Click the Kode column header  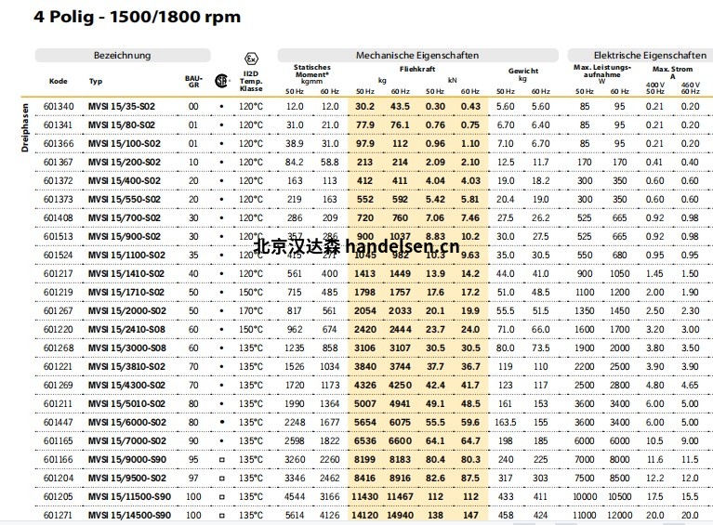[58, 81]
